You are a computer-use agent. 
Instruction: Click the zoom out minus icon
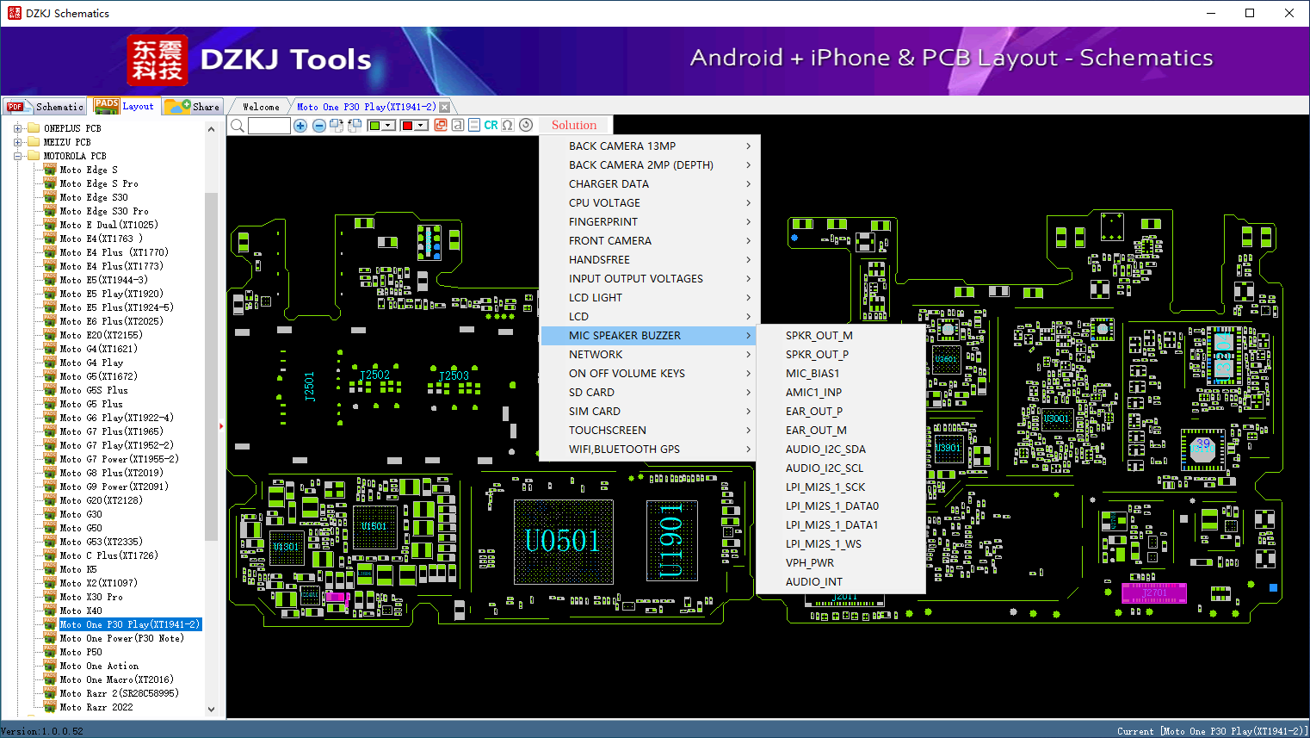pyautogui.click(x=319, y=126)
